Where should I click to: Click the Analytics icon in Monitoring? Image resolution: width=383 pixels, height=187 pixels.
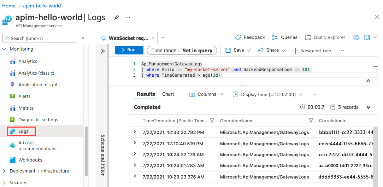12,62
